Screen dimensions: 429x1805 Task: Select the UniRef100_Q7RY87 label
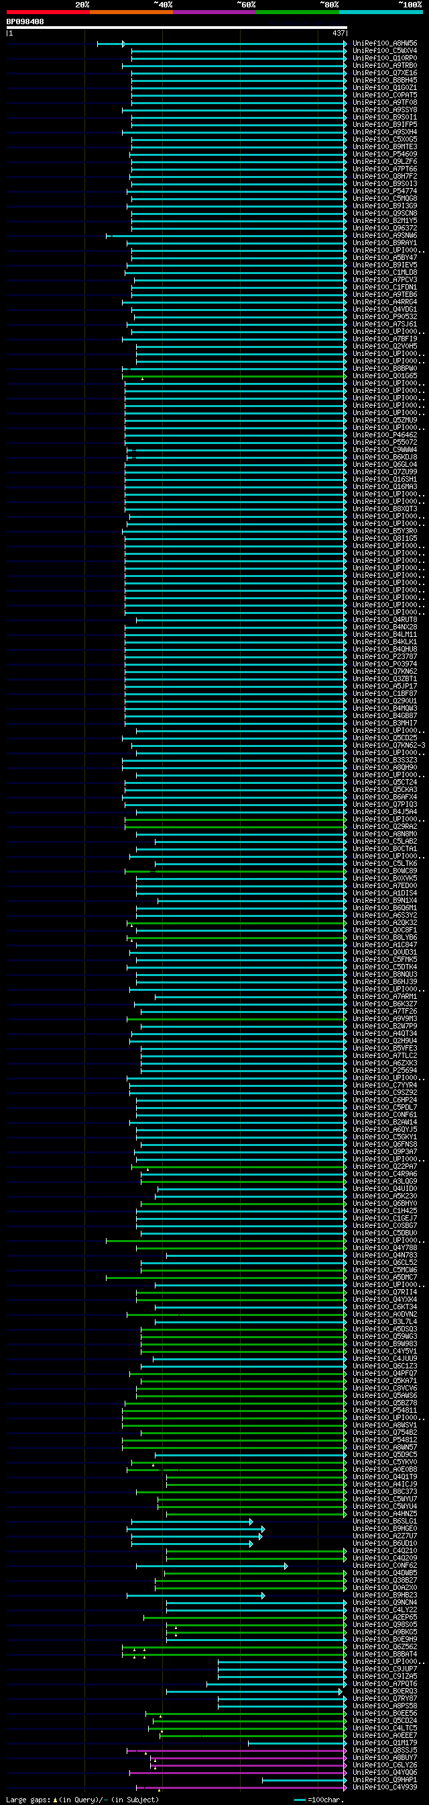[385, 1698]
